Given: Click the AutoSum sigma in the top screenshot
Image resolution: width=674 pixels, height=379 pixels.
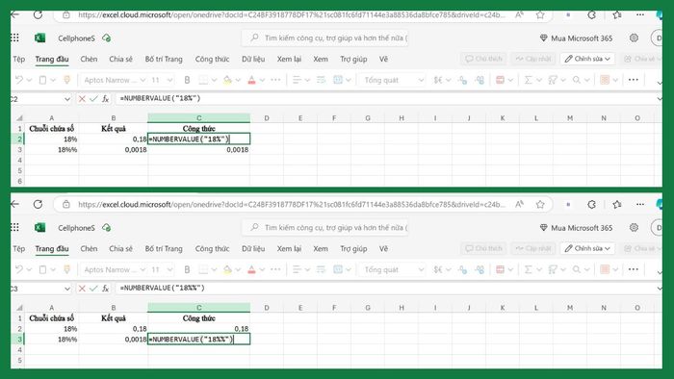Looking at the screenshot, I should click(529, 80).
